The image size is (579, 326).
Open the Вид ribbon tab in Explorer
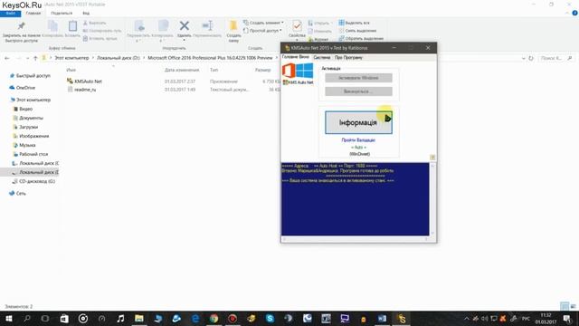86,14
